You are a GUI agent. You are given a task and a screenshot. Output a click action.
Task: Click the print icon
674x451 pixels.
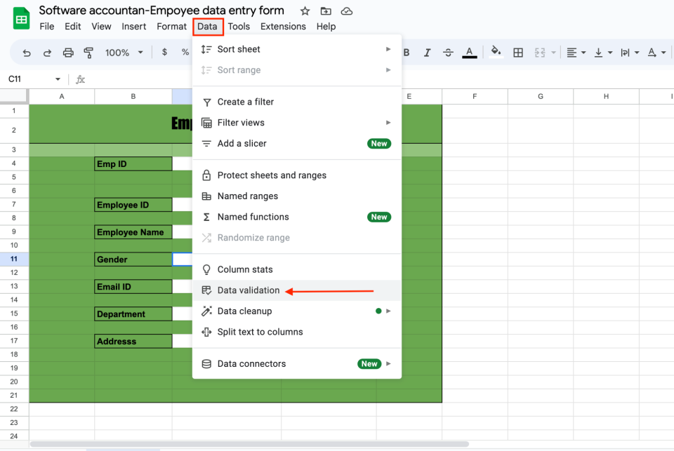(x=68, y=53)
